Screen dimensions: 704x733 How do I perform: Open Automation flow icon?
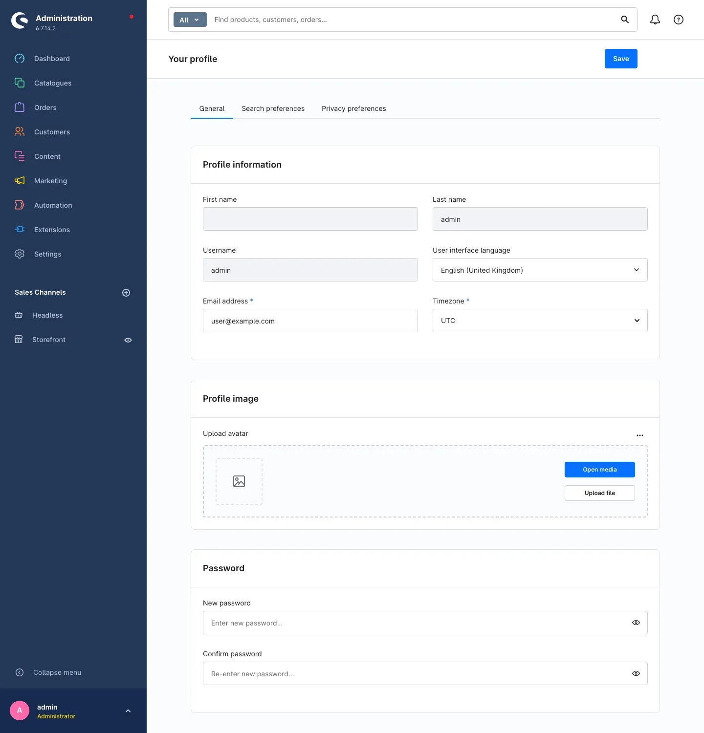pyautogui.click(x=20, y=205)
